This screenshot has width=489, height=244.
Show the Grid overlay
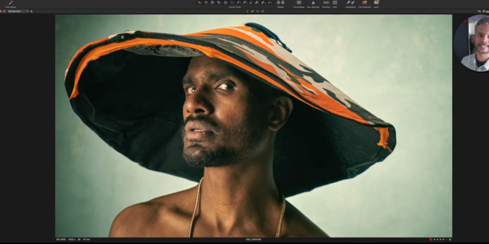(x=335, y=3)
